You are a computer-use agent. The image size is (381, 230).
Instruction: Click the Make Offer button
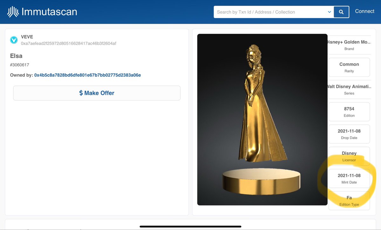pyautogui.click(x=97, y=93)
